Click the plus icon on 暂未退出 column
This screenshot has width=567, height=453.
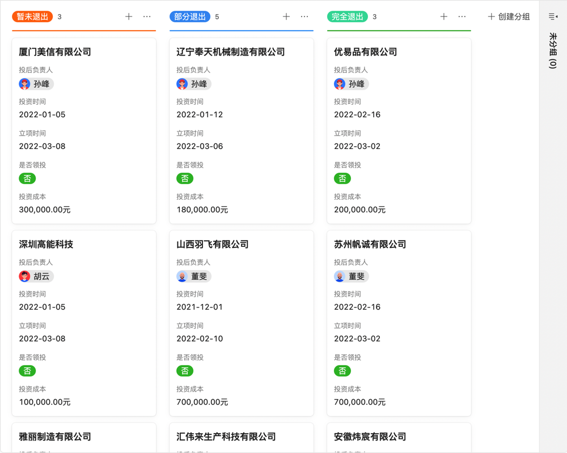tap(129, 17)
